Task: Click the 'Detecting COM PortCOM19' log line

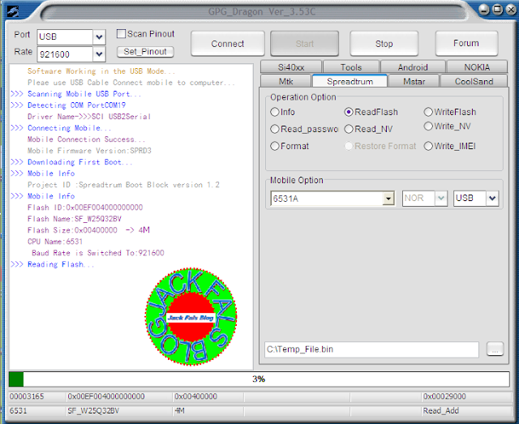Action: click(76, 105)
